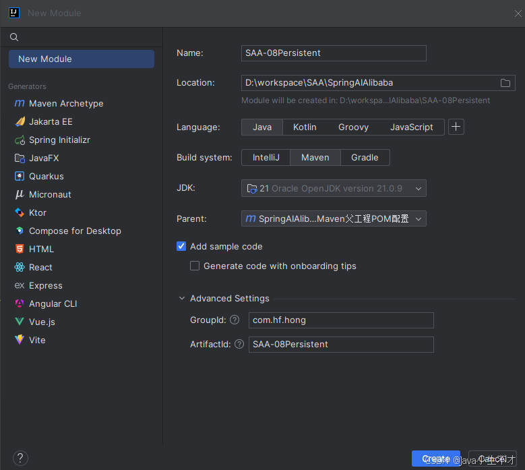
Task: Click the Parent Maven m icon
Action: tap(251, 218)
